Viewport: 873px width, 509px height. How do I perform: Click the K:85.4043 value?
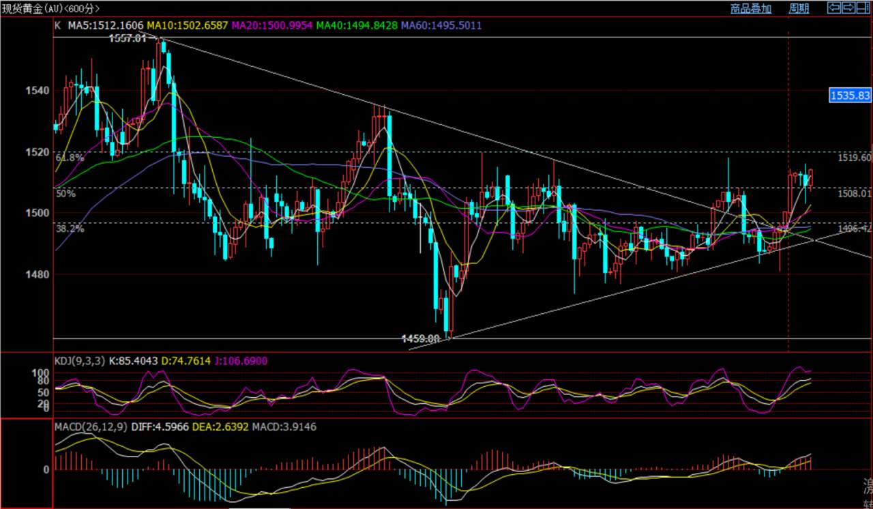pyautogui.click(x=134, y=360)
